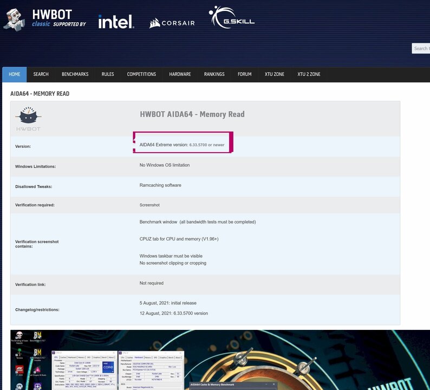This screenshot has height=390, width=430.
Task: Click the HWBOT robot mascot logo
Action: (x=15, y=19)
